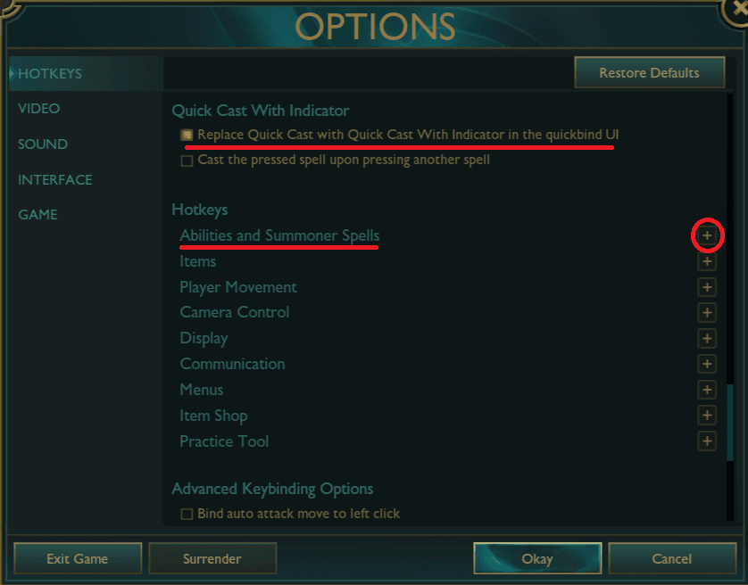Expand Display hotkeys plus icon
Viewport: 748px width, 585px height.
[x=707, y=339]
